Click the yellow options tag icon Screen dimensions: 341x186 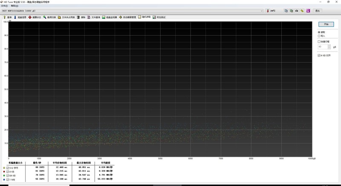click(302, 11)
